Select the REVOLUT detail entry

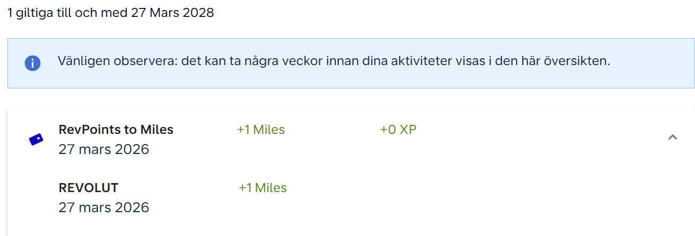click(x=88, y=188)
